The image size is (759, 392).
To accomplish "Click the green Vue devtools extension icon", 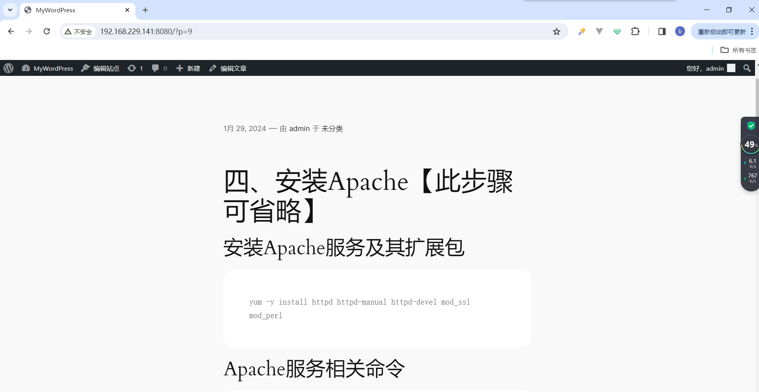I will pos(617,31).
